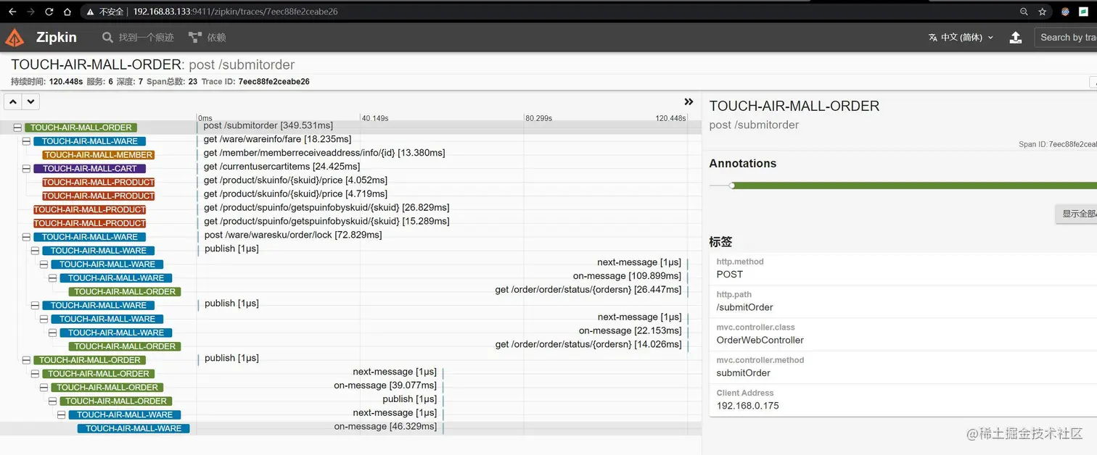This screenshot has width=1097, height=455.
Task: Click the browser home icon
Action: point(67,12)
